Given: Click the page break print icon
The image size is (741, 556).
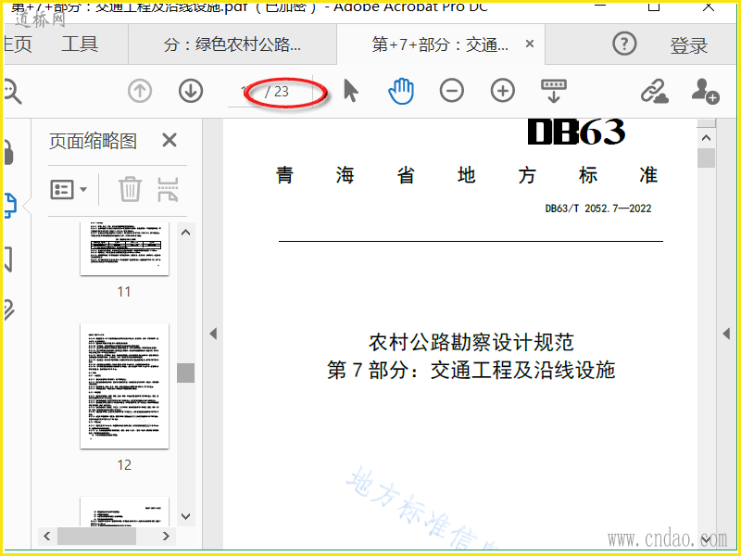Looking at the screenshot, I should point(168,190).
